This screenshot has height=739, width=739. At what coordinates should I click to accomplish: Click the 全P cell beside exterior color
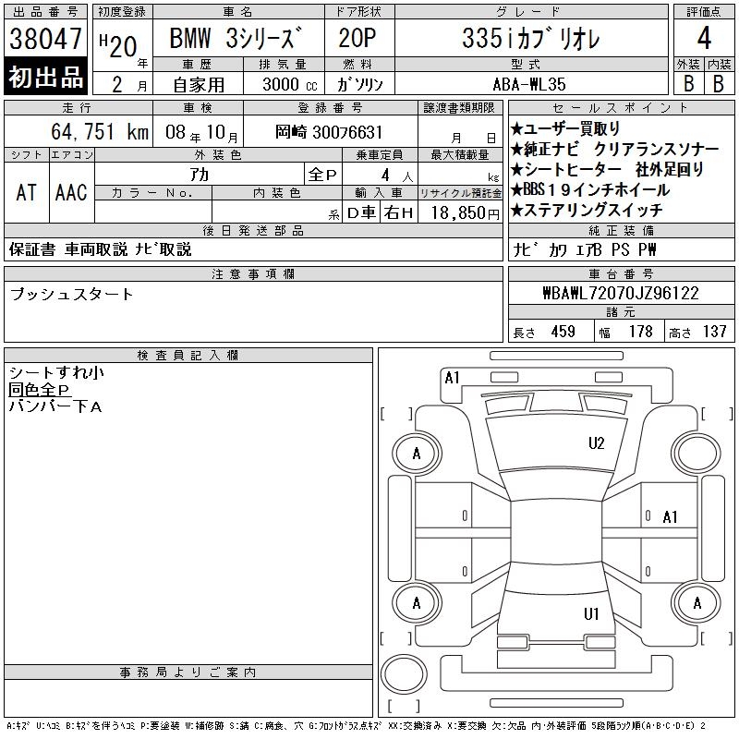coord(322,175)
